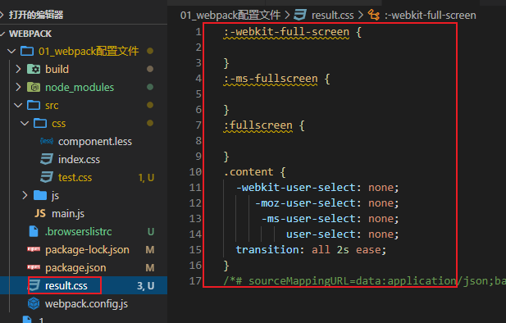Screen dimensions: 506x323
Task: Click the :fullscreen selector on line 7
Action: tap(258, 125)
